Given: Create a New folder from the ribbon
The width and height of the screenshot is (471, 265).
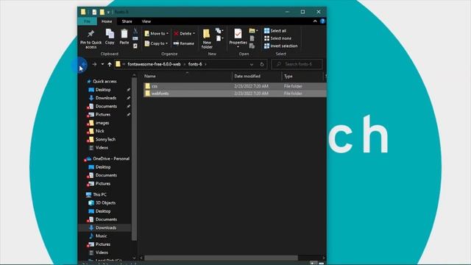Looking at the screenshot, I should click(x=207, y=39).
